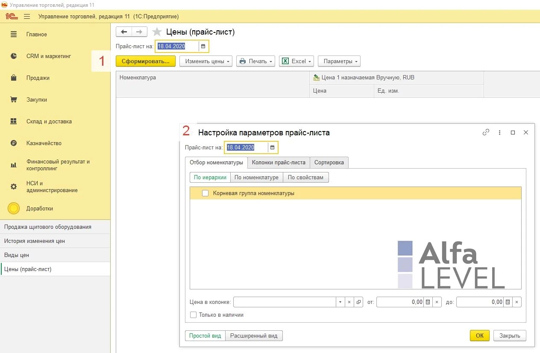Open Главное section icon
Screen dimensions: 540x353
[x=14, y=34]
